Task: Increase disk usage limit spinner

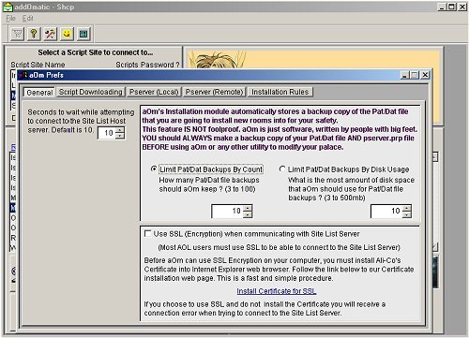Action: click(x=407, y=208)
